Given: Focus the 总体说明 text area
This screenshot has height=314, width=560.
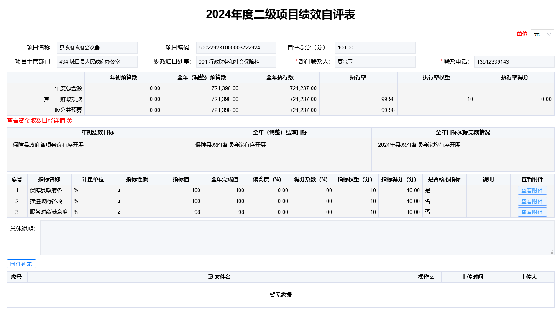Looking at the screenshot, I should pos(297,237).
